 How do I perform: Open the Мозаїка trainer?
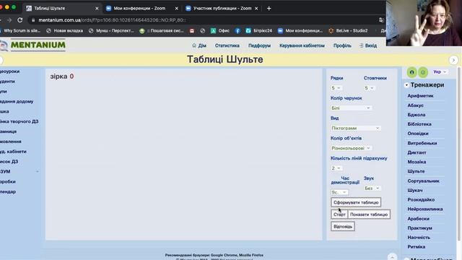[417, 162]
